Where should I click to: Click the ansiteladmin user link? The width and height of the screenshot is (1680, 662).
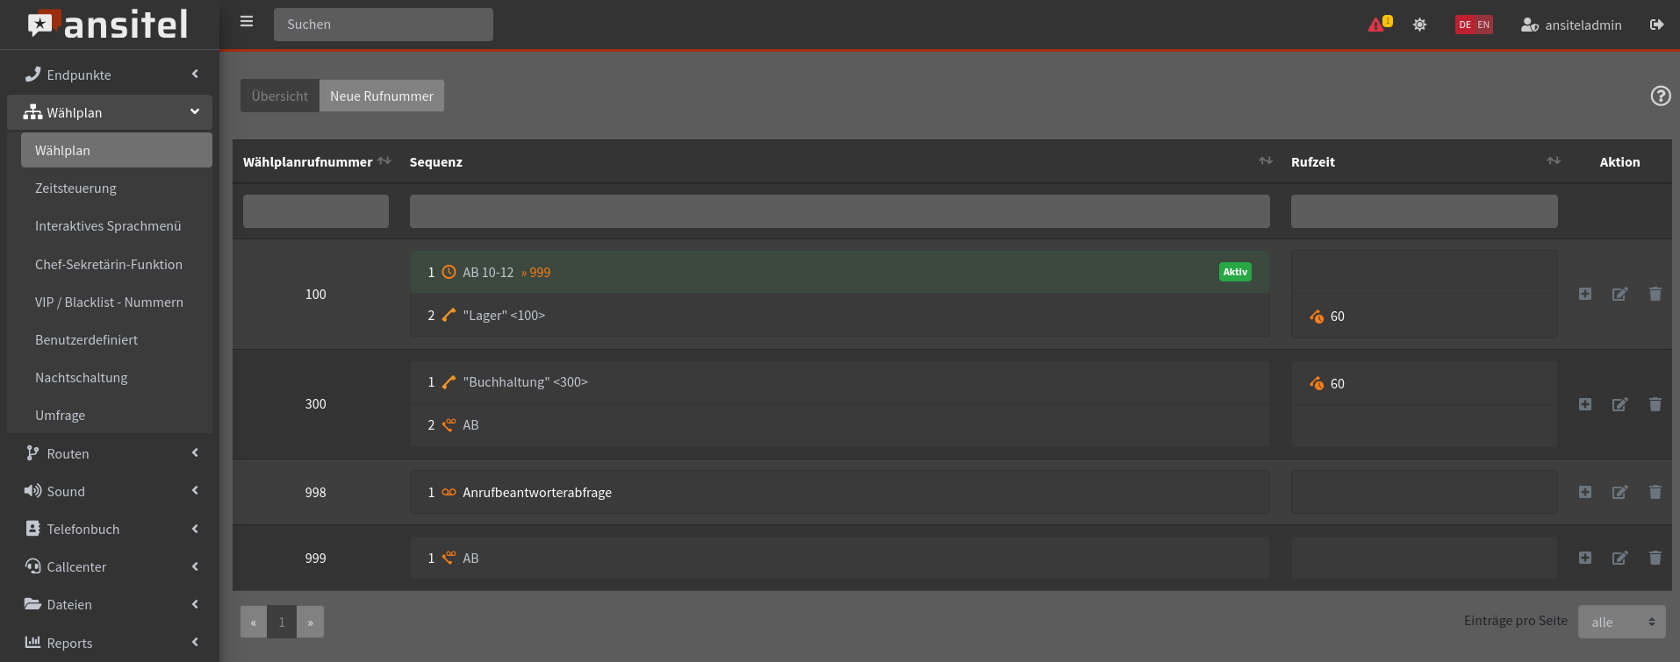(1571, 25)
